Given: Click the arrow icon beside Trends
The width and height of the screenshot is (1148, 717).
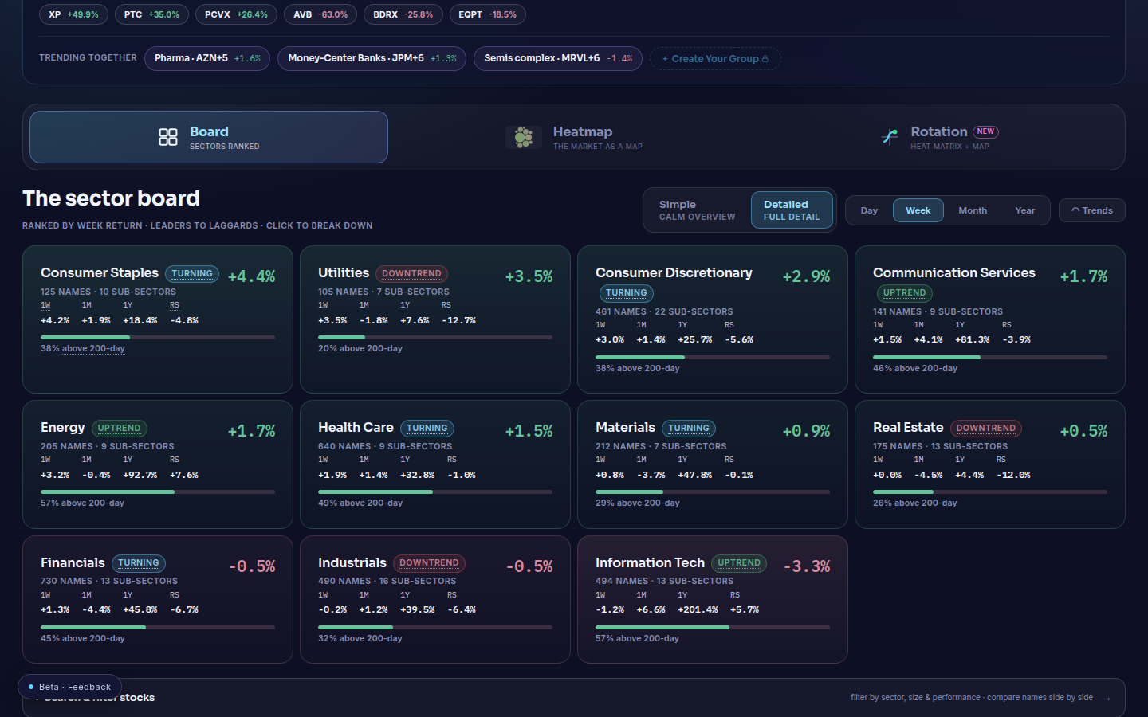Looking at the screenshot, I should [x=1075, y=210].
